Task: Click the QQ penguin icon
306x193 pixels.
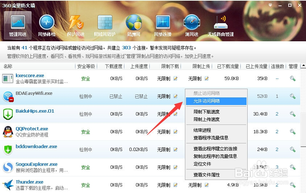Action: pos(8,131)
